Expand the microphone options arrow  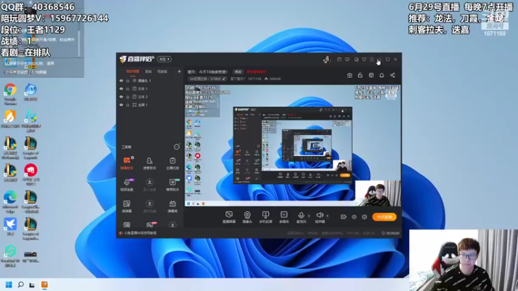(x=309, y=216)
